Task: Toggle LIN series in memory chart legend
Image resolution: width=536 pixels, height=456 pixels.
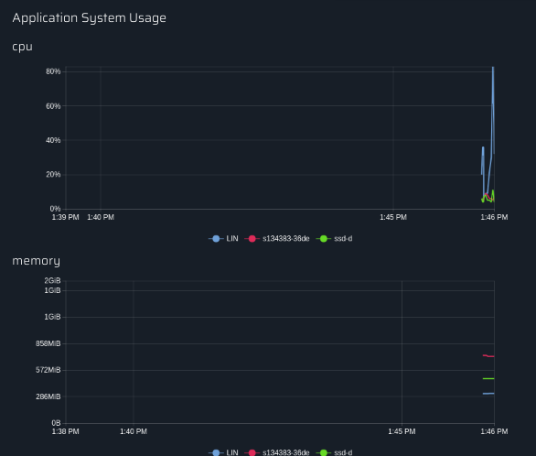Action: click(223, 452)
